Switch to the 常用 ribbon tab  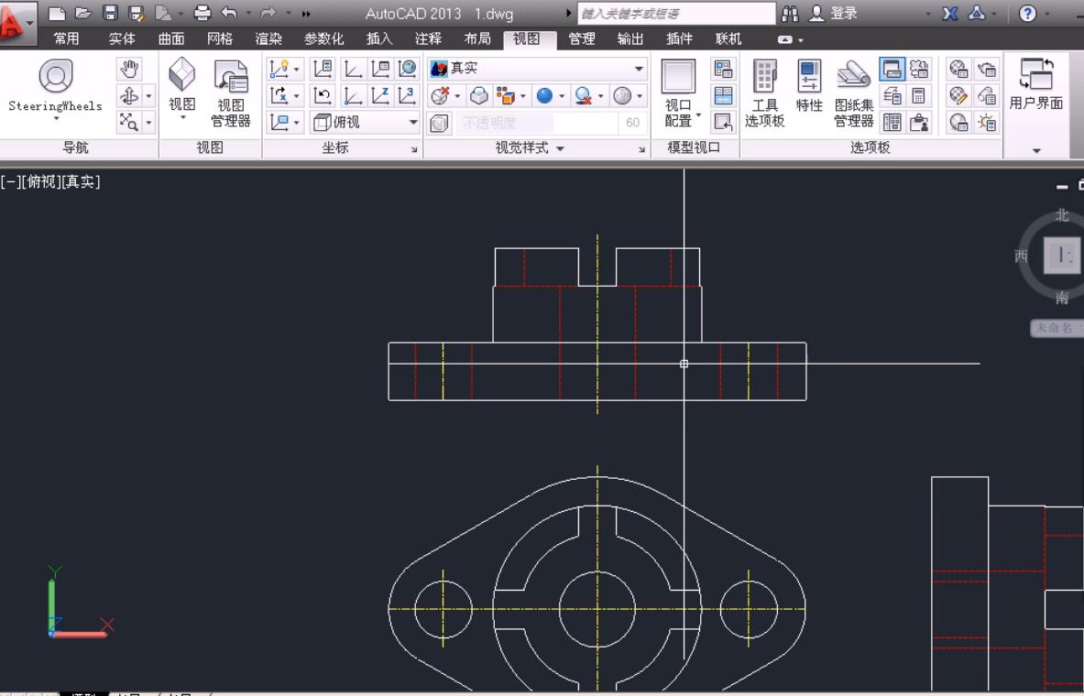click(x=66, y=38)
